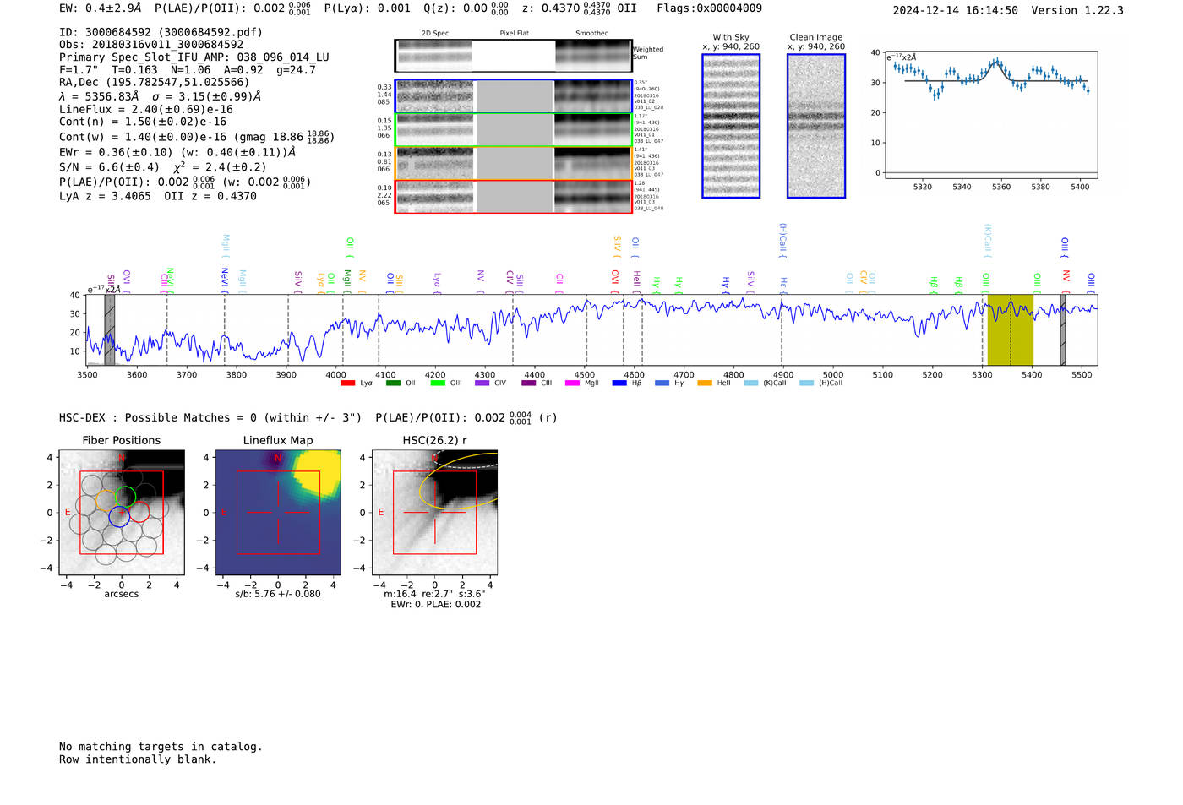Click 'No matching targets in catalog.' text
The image size is (1183, 805).
pyautogui.click(x=161, y=747)
